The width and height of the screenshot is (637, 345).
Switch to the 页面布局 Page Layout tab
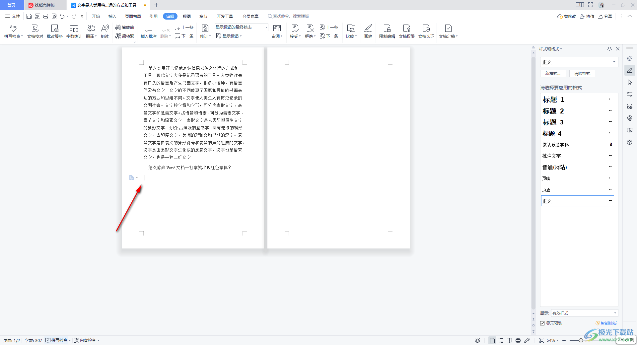(x=133, y=16)
